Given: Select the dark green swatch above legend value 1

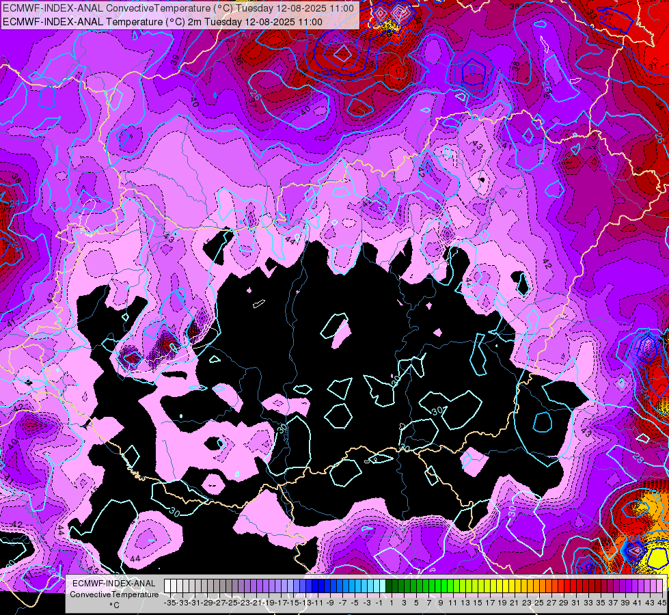Looking at the screenshot, I should (389, 586).
